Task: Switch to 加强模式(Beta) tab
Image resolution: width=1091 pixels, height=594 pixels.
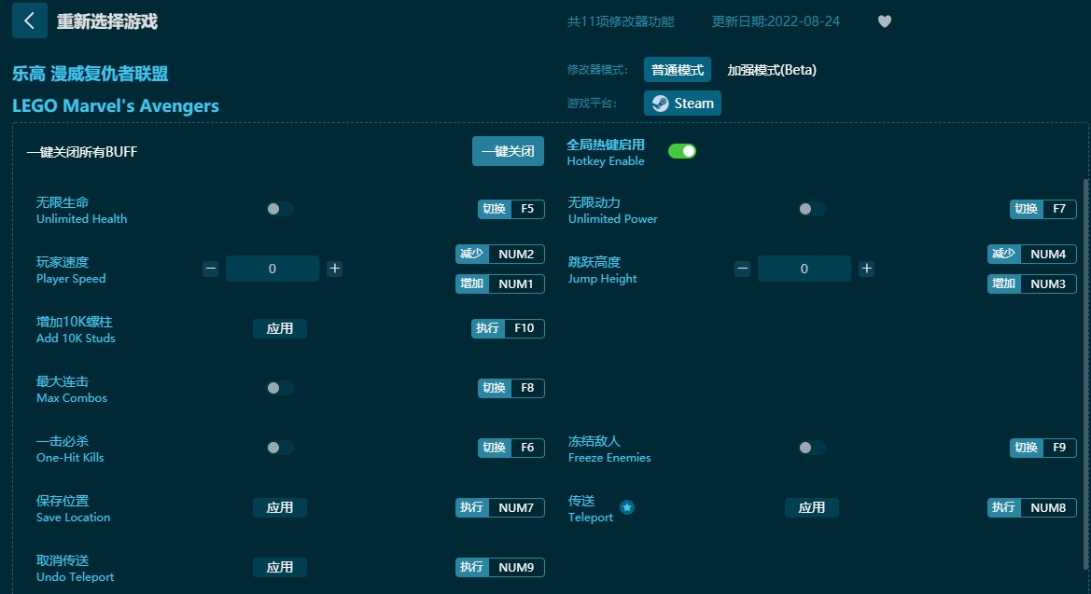Action: coord(772,70)
